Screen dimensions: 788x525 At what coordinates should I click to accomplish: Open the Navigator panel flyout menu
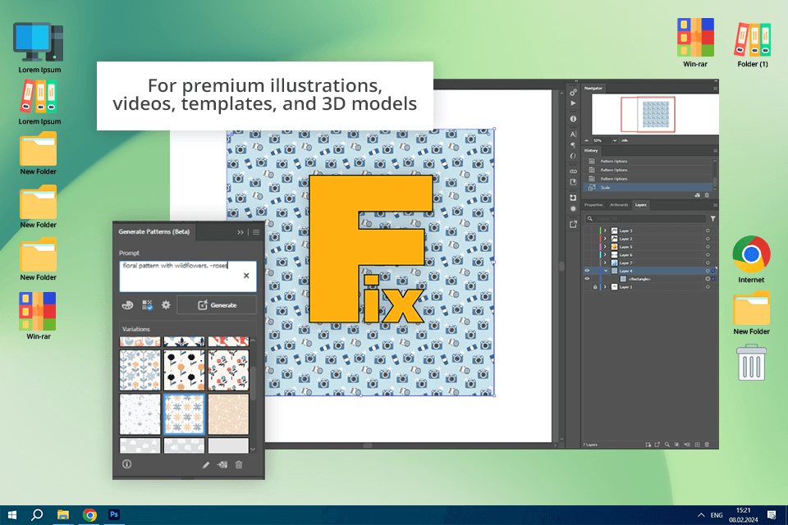pyautogui.click(x=715, y=89)
